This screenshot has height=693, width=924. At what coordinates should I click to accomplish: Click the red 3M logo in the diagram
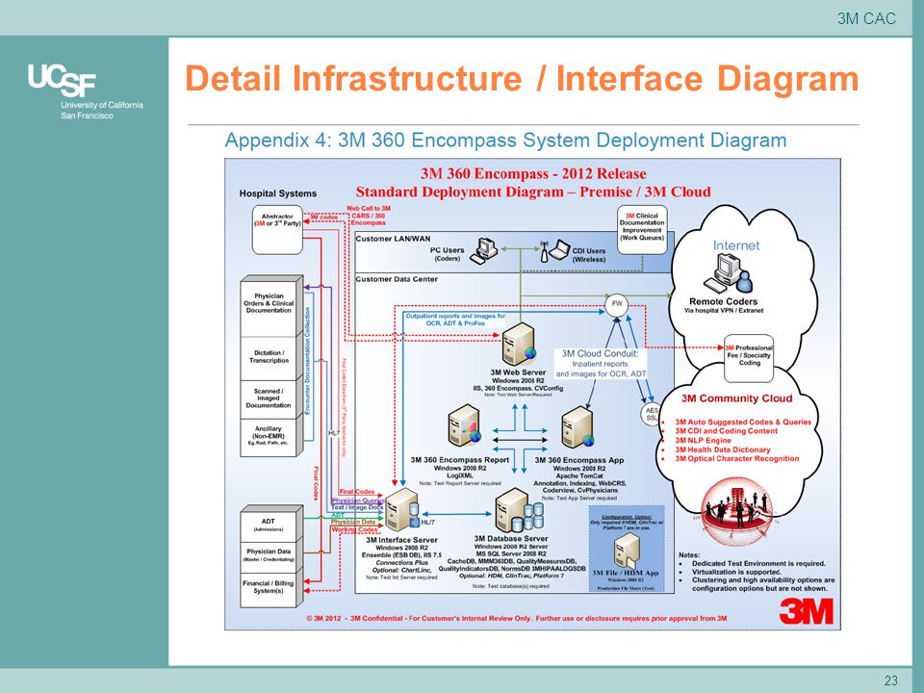click(807, 610)
